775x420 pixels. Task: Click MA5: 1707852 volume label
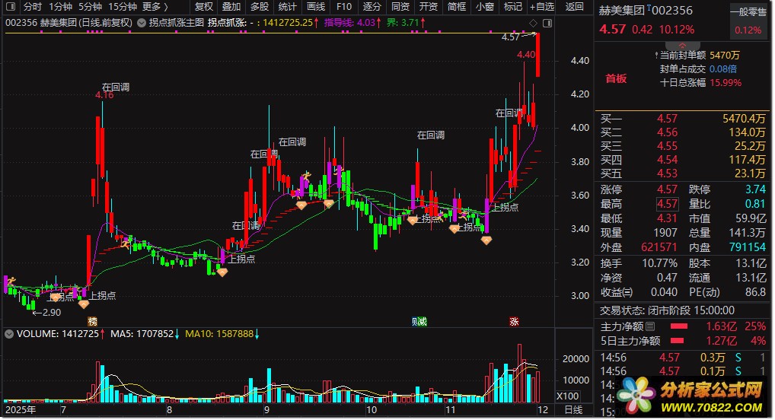click(145, 334)
